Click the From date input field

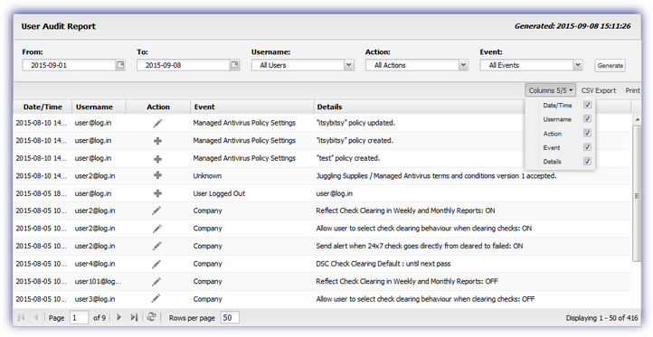coord(69,65)
